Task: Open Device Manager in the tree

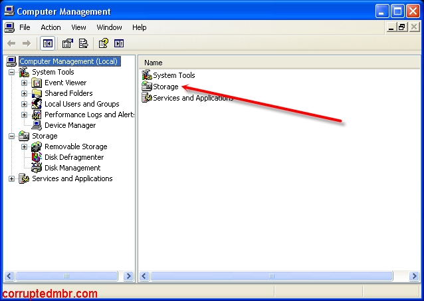Action: [x=70, y=125]
